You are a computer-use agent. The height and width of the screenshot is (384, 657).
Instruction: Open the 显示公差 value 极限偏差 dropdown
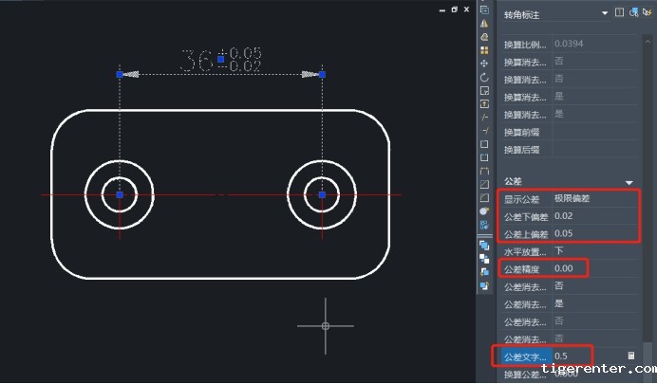click(589, 199)
